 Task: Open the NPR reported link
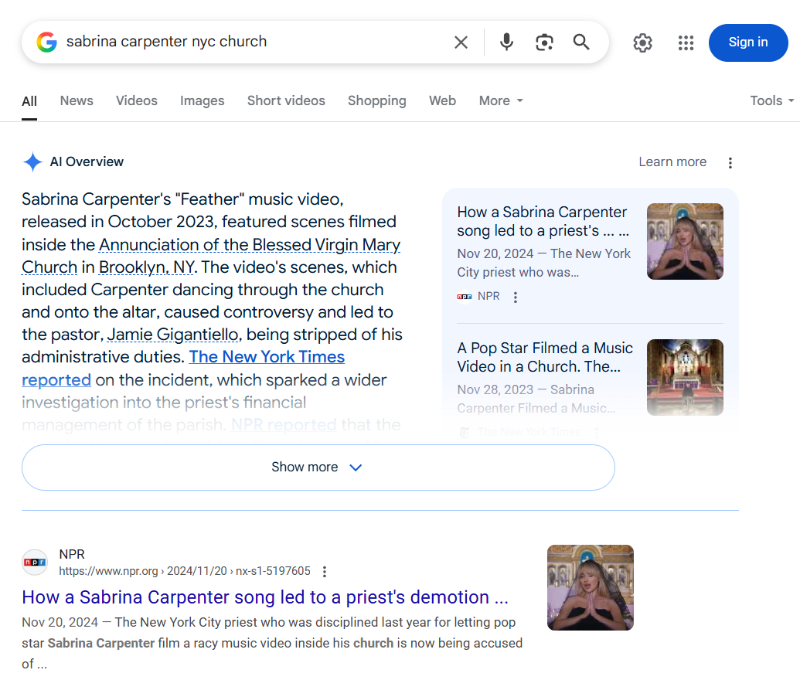click(284, 425)
